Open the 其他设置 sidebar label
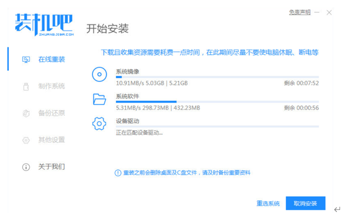Screen dimensions: 349x221 (x=52, y=140)
